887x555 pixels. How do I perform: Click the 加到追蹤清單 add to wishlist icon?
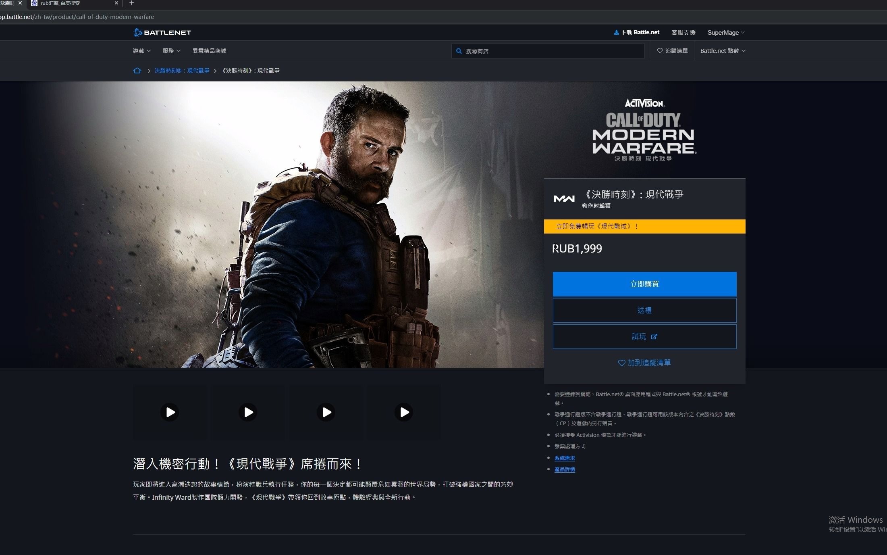618,363
